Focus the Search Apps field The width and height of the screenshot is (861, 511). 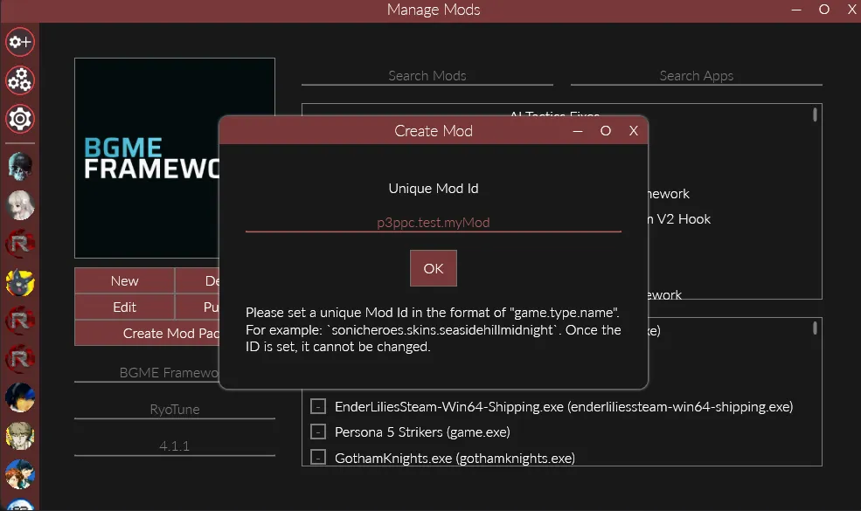[697, 76]
